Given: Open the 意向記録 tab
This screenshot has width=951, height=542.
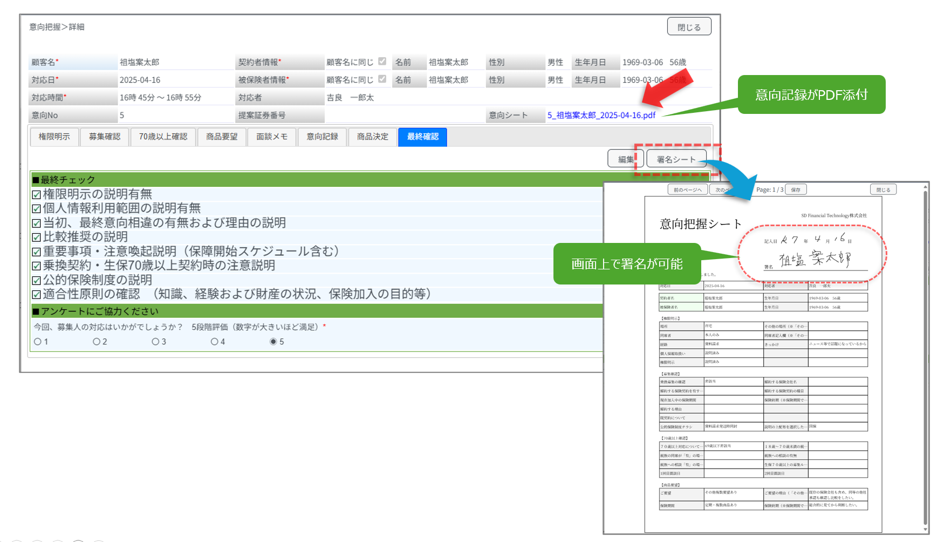Looking at the screenshot, I should click(322, 137).
